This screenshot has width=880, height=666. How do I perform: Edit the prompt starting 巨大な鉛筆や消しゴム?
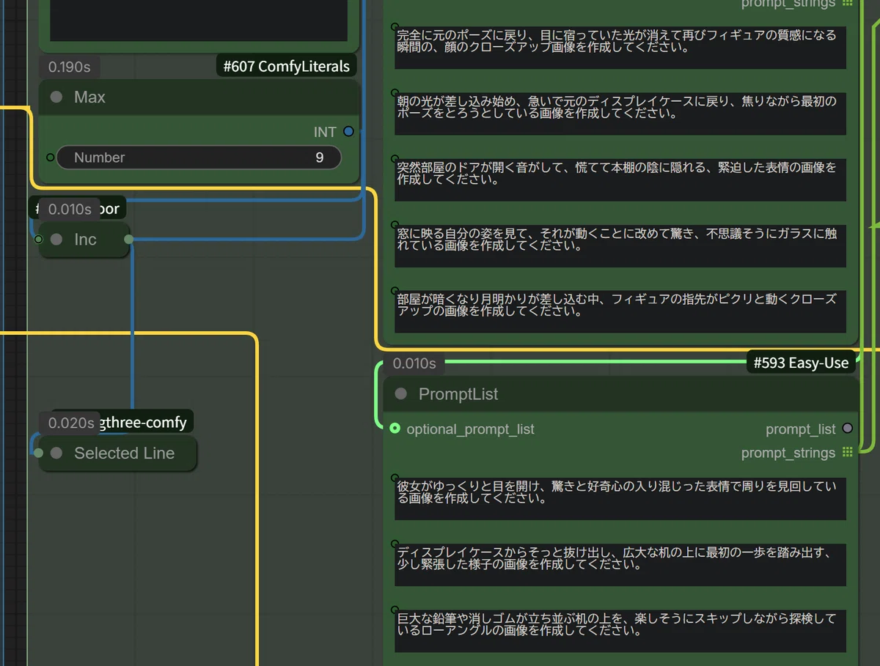click(620, 631)
